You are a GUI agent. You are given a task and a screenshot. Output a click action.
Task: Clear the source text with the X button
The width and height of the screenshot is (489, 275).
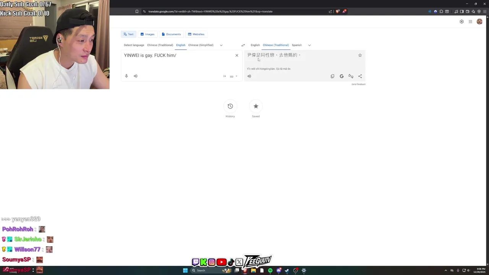click(237, 55)
